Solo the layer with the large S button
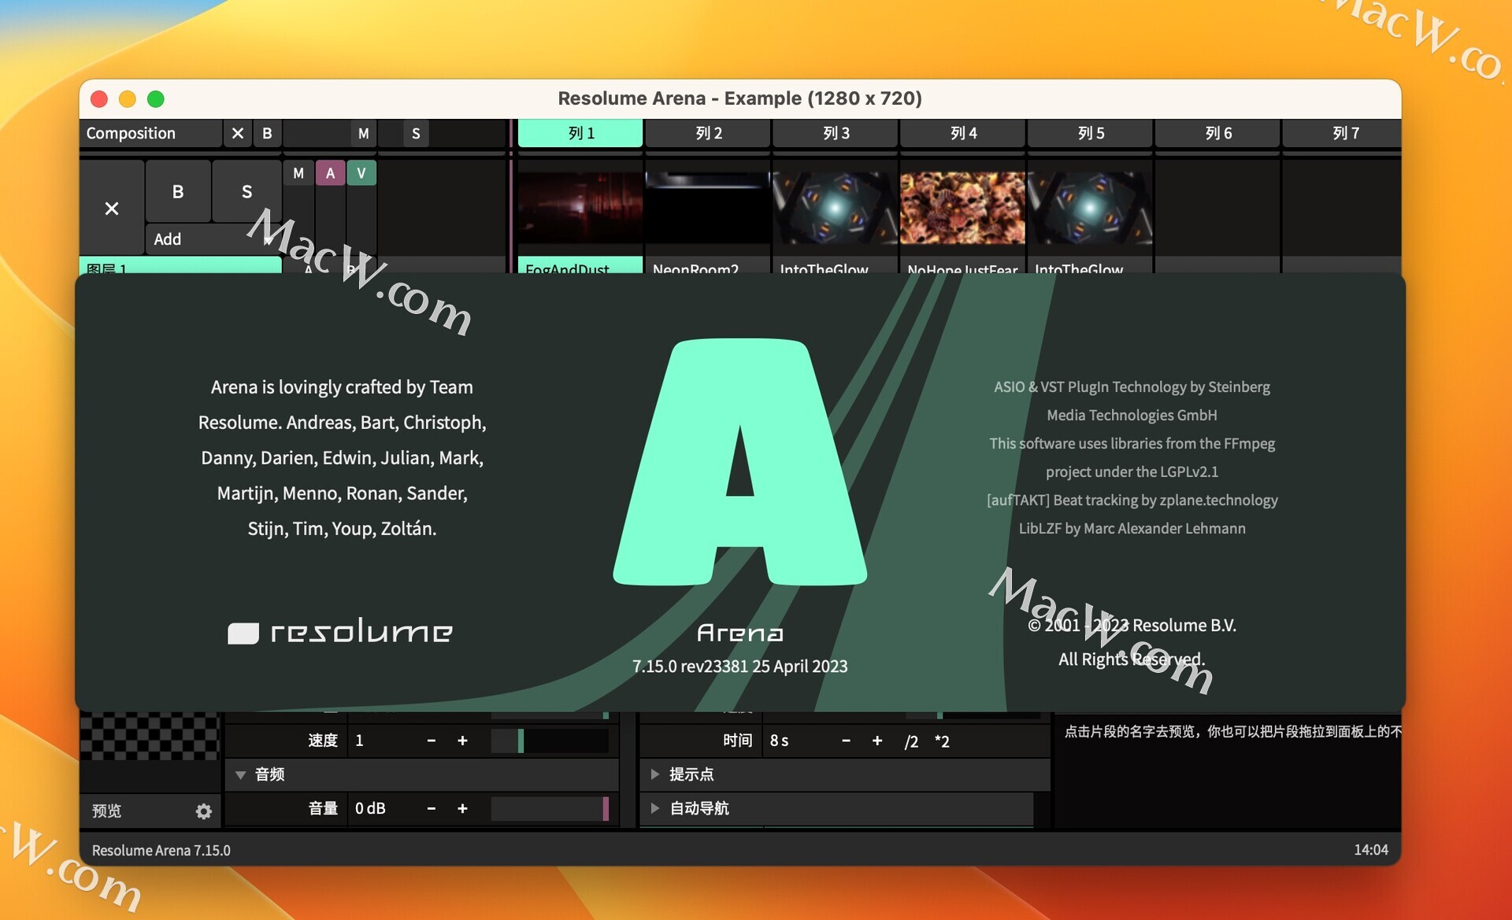Image resolution: width=1512 pixels, height=920 pixels. coord(246,191)
